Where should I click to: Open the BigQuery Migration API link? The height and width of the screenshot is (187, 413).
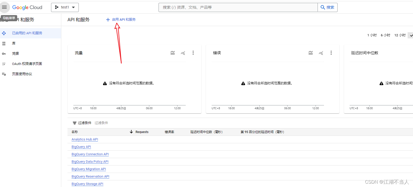89,169
